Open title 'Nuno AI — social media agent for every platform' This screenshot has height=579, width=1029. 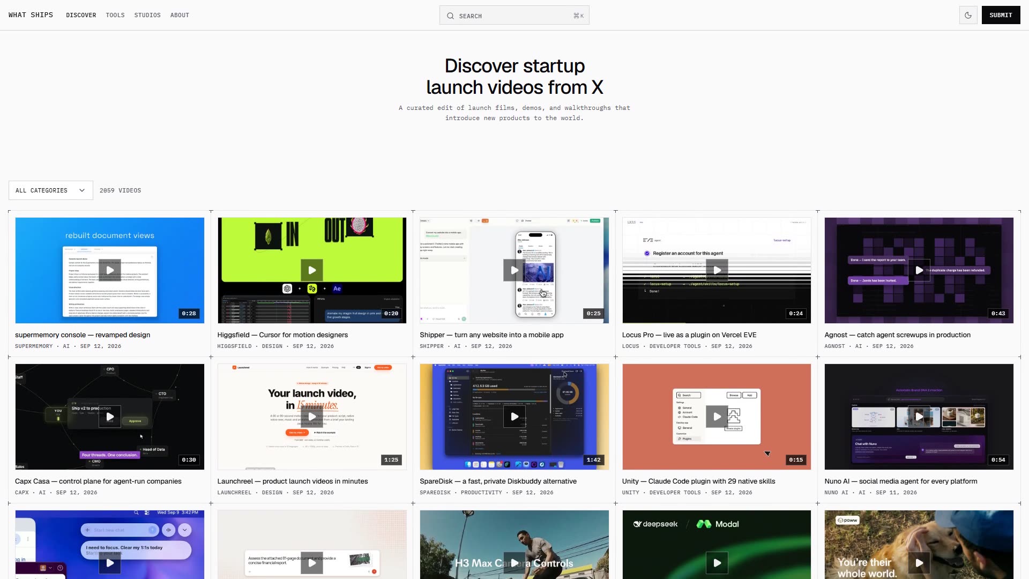click(x=901, y=481)
